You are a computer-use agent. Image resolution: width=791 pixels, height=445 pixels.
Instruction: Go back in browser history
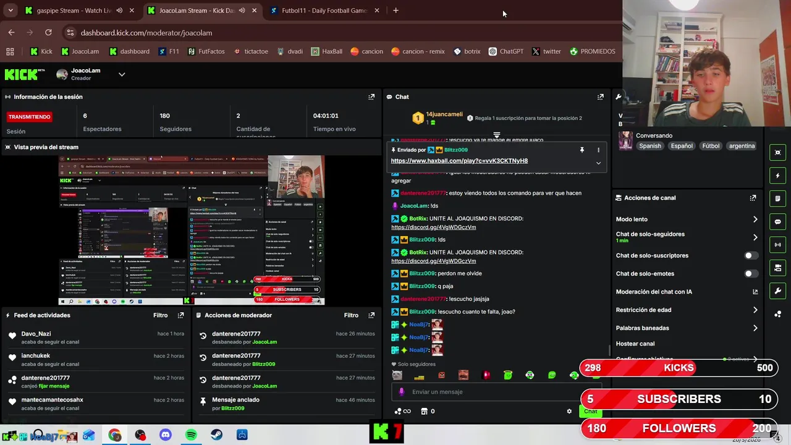pos(11,33)
